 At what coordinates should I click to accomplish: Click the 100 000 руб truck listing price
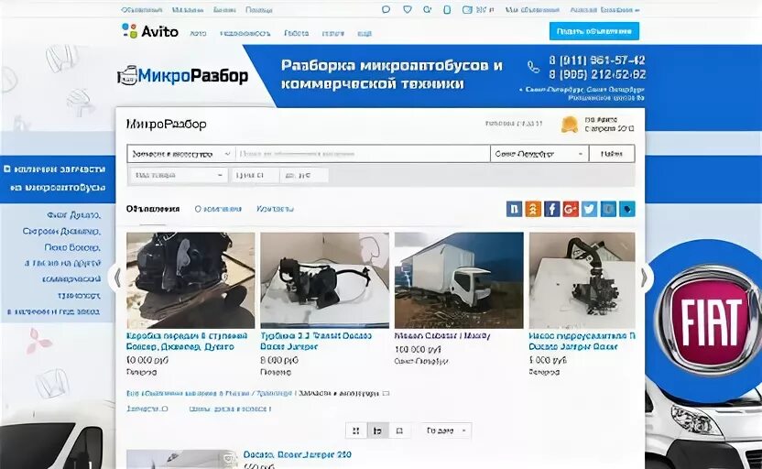418,349
